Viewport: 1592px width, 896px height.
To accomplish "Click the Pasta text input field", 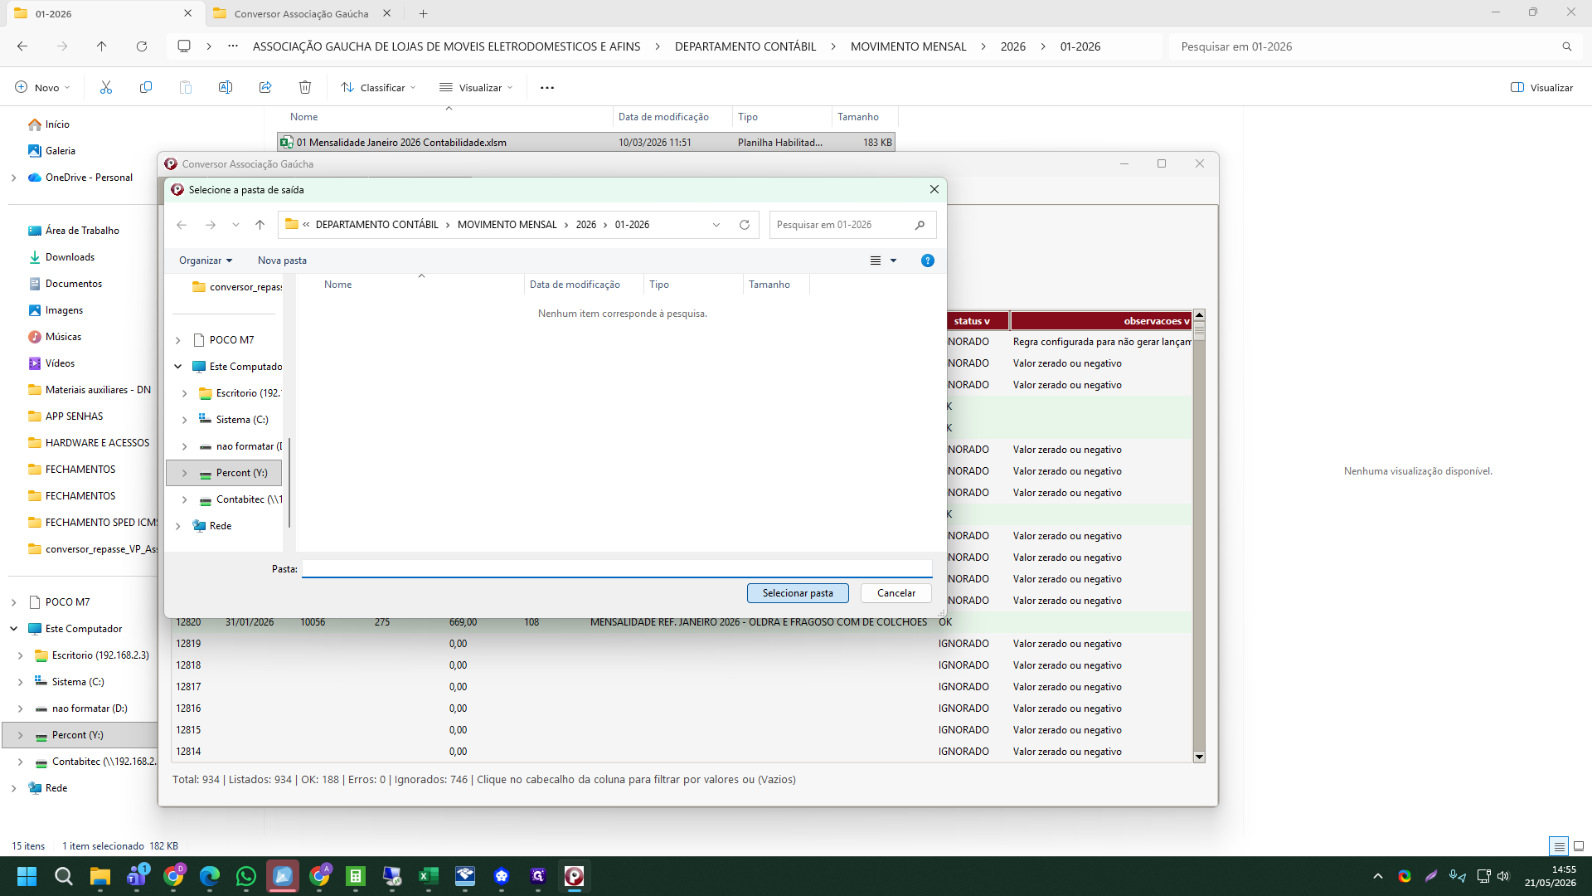I will [617, 569].
